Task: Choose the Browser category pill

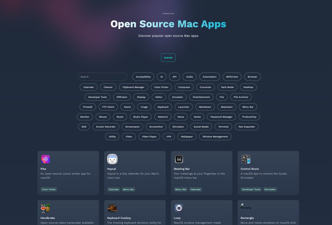Action: click(x=252, y=77)
